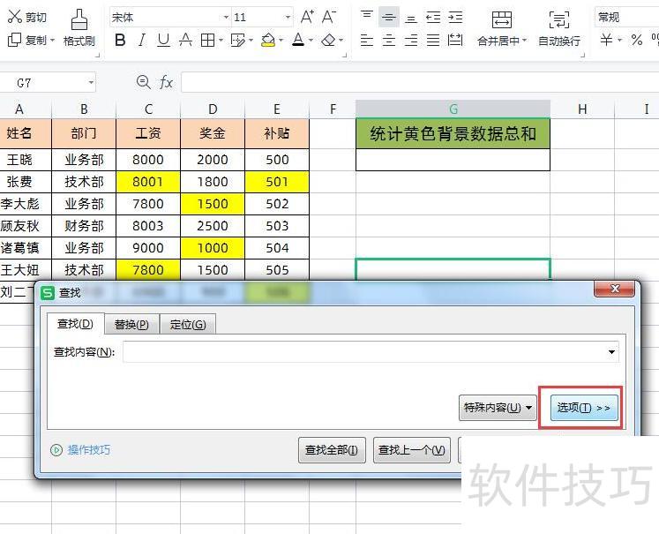This screenshot has height=534, width=659.
Task: Click the borders icon
Action: pos(206,41)
